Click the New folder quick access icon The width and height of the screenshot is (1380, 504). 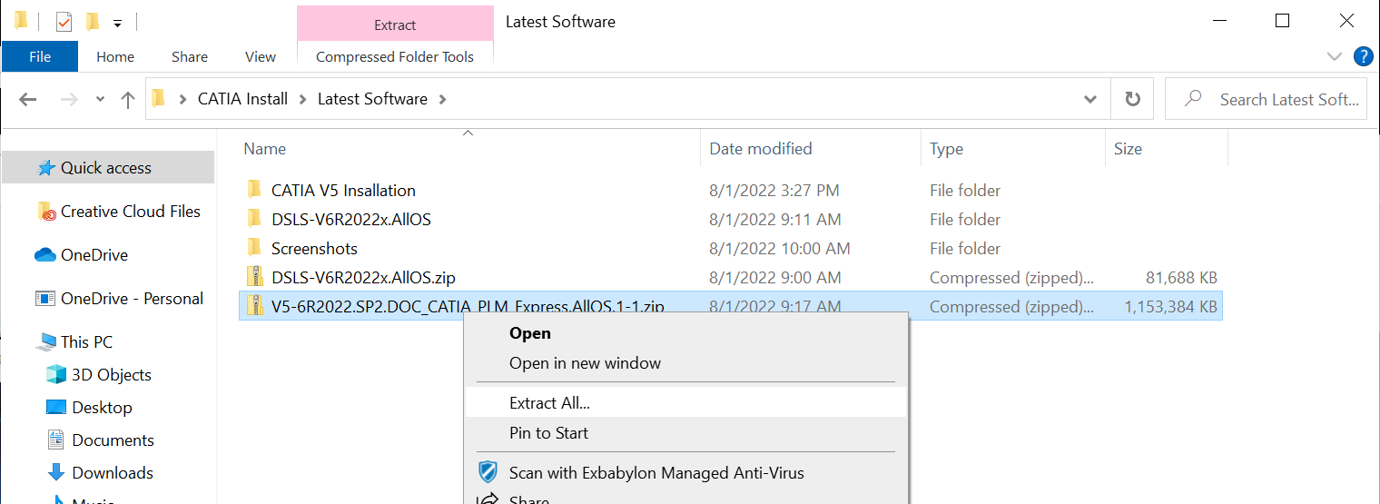click(92, 22)
